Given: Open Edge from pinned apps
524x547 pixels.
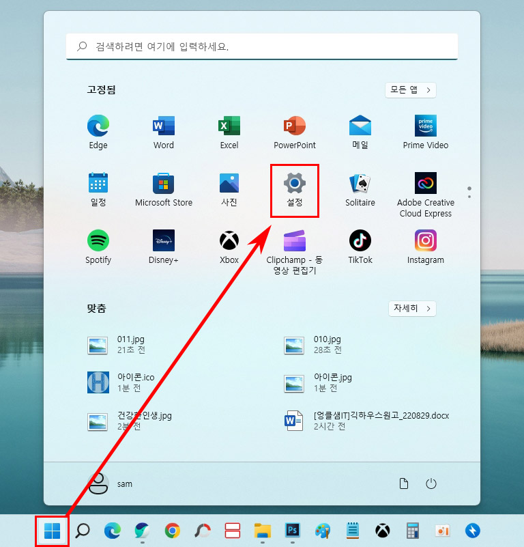Looking at the screenshot, I should point(98,132).
